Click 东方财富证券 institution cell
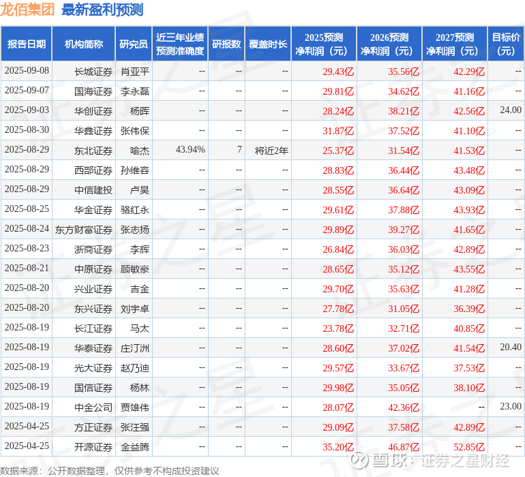The width and height of the screenshot is (525, 477). 84,229
